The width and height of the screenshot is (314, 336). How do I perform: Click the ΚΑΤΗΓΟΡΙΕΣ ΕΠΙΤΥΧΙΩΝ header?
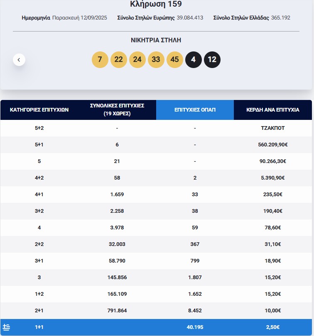coord(39,110)
